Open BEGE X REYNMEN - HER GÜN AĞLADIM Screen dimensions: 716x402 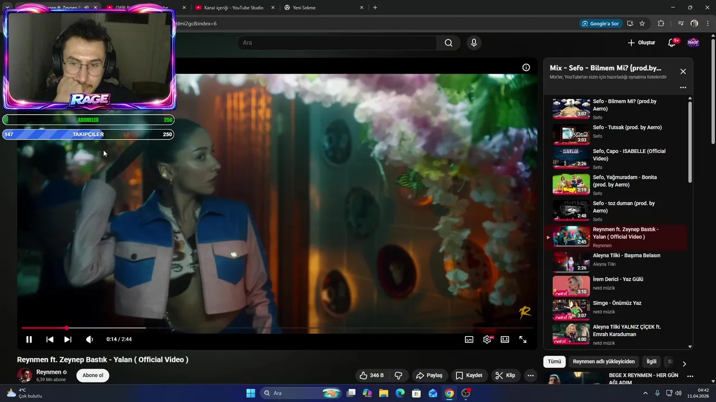(643, 379)
